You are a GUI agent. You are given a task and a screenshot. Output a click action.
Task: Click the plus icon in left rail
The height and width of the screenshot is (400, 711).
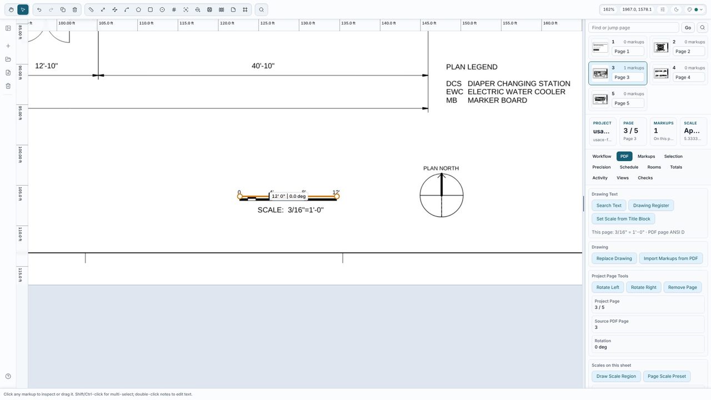8,46
